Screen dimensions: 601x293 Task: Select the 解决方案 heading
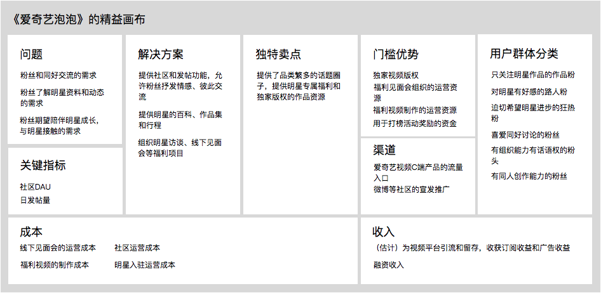161,55
